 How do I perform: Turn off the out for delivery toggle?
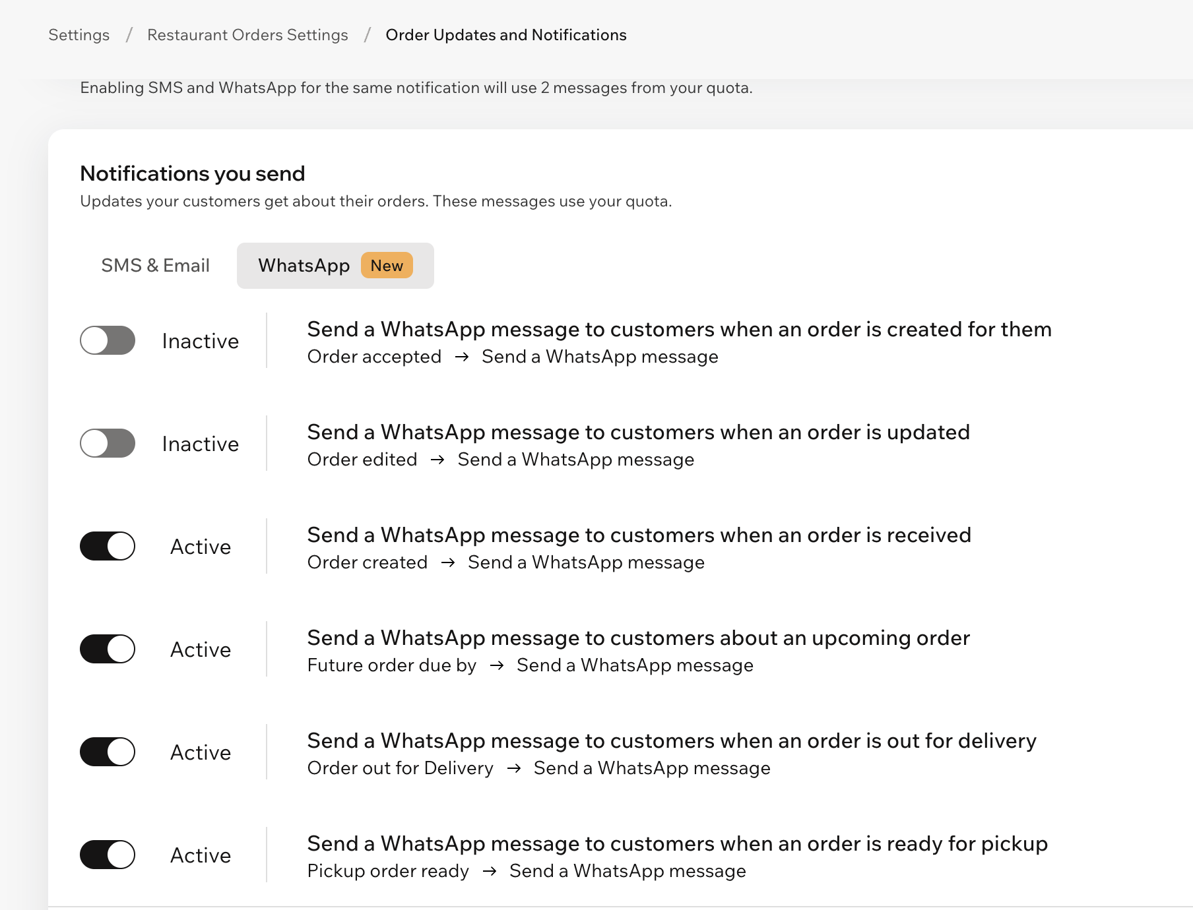click(108, 752)
